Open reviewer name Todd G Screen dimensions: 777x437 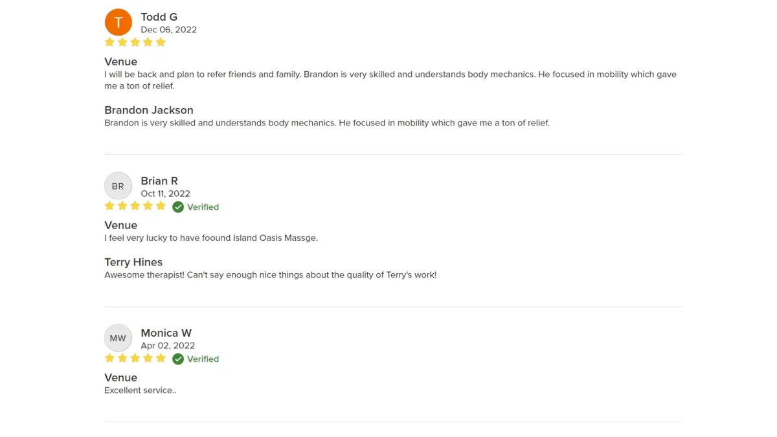[159, 17]
